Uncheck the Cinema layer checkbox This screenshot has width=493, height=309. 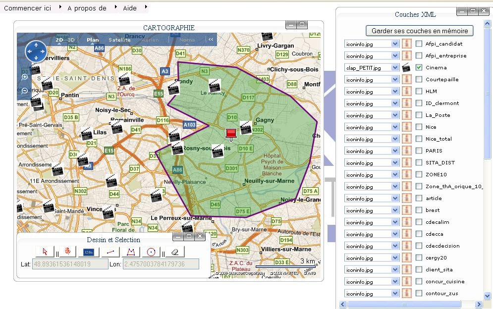tap(419, 67)
